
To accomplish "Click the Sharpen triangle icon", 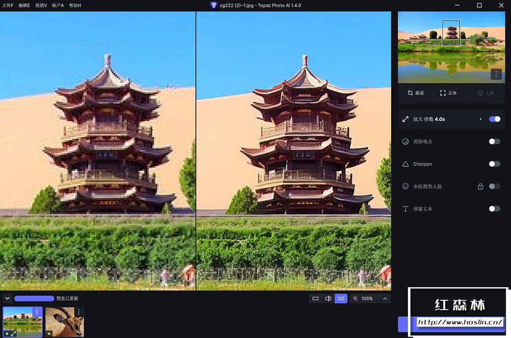I will pos(405,164).
